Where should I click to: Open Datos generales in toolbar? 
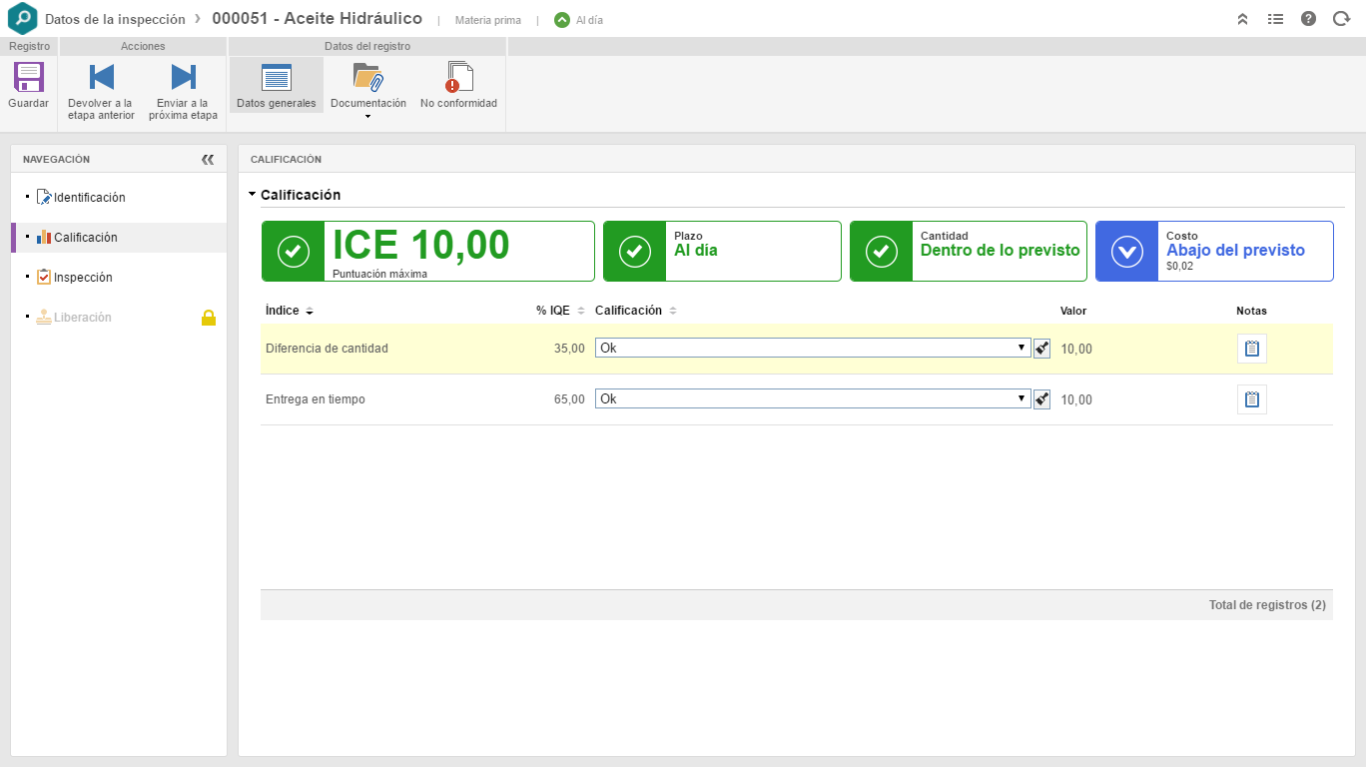coord(276,78)
